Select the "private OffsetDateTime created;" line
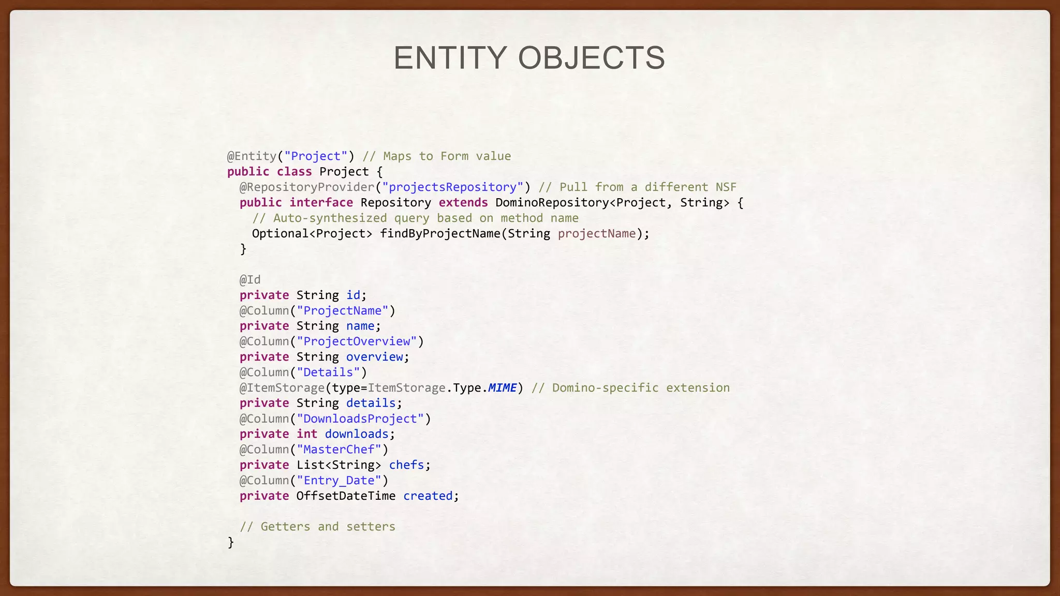This screenshot has height=596, width=1060. 349,496
